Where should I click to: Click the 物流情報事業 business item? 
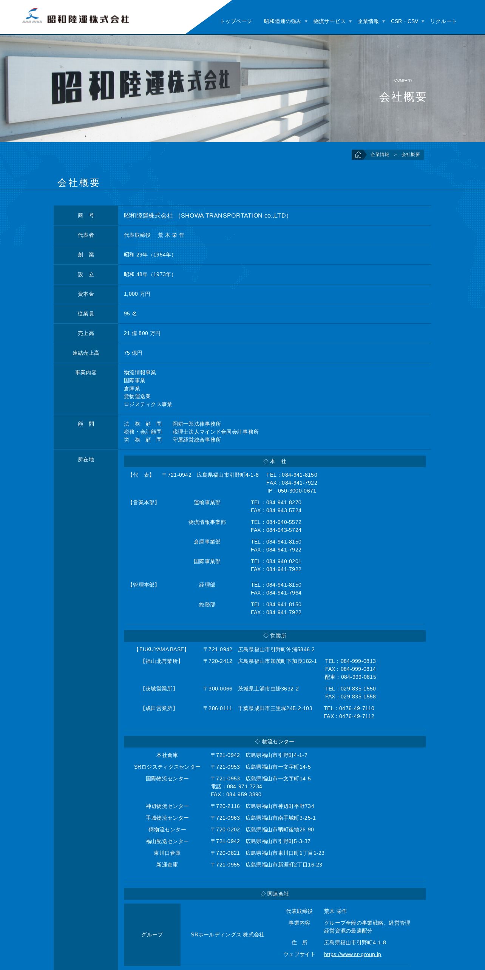[140, 372]
